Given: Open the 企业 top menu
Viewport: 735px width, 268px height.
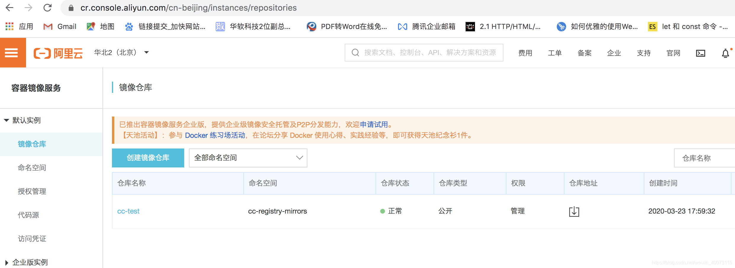Looking at the screenshot, I should [614, 53].
